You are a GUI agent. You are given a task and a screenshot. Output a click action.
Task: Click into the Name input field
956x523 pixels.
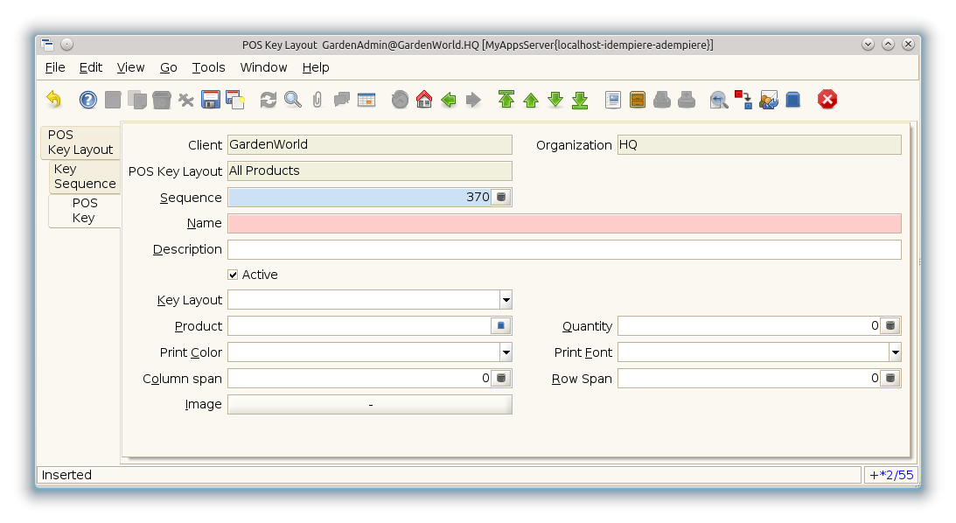564,224
